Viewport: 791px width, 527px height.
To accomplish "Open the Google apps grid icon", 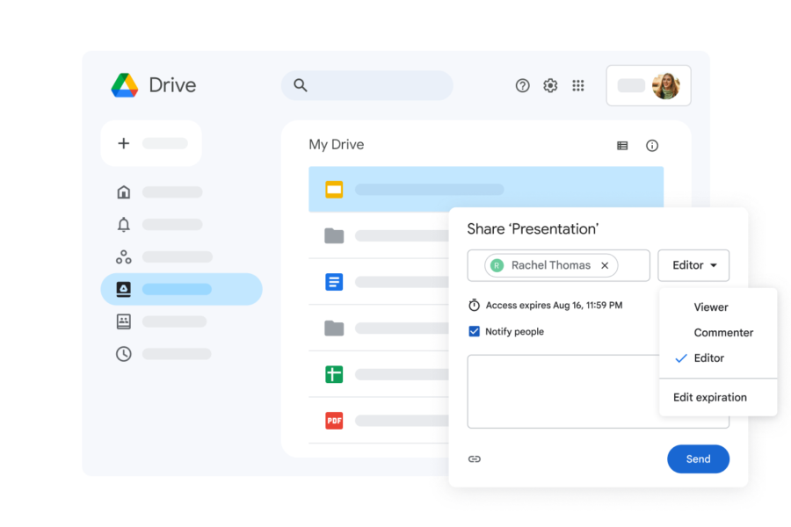I will pos(578,85).
